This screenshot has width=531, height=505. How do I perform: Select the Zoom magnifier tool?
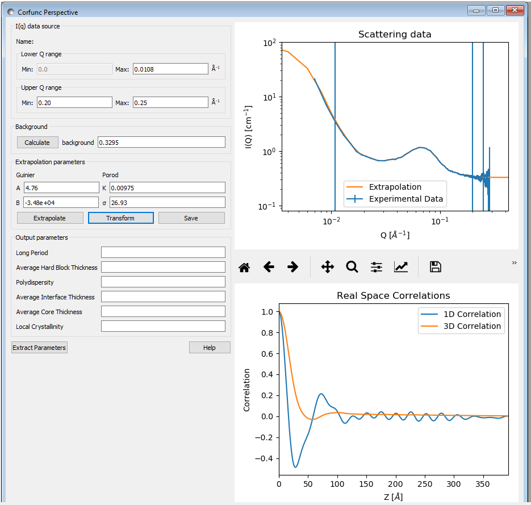[352, 267]
